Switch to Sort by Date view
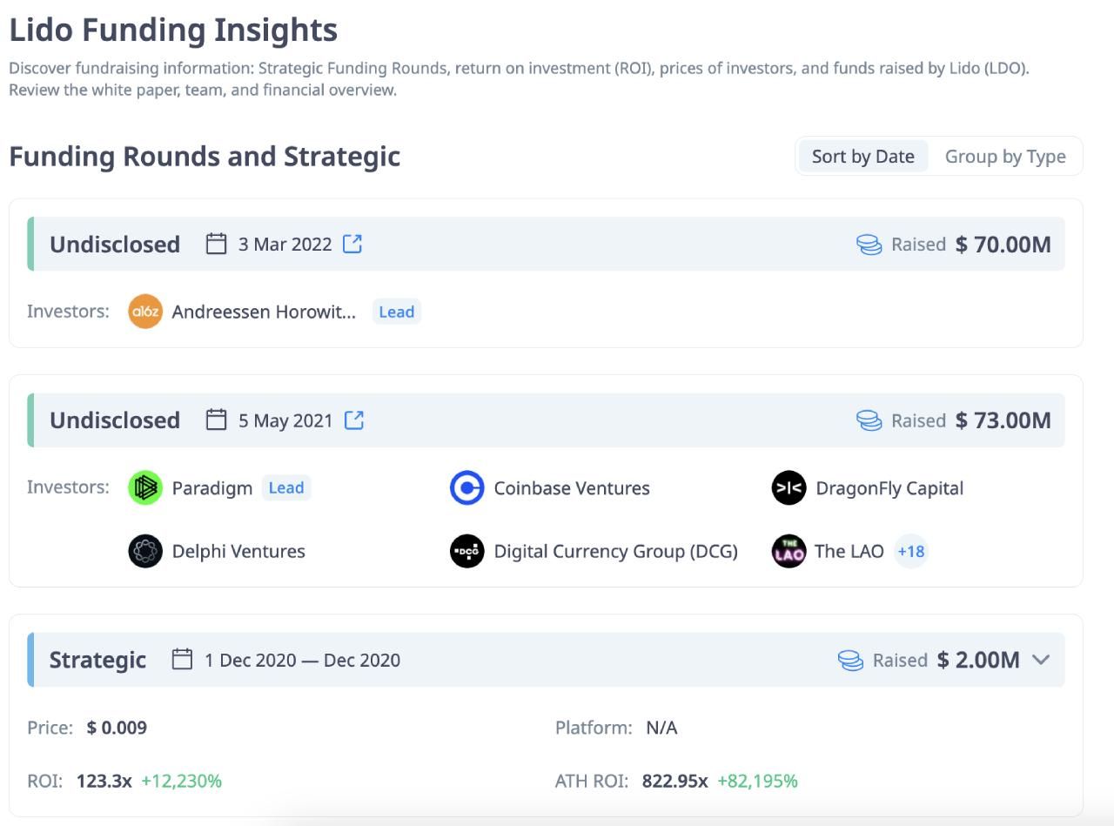 pos(863,157)
